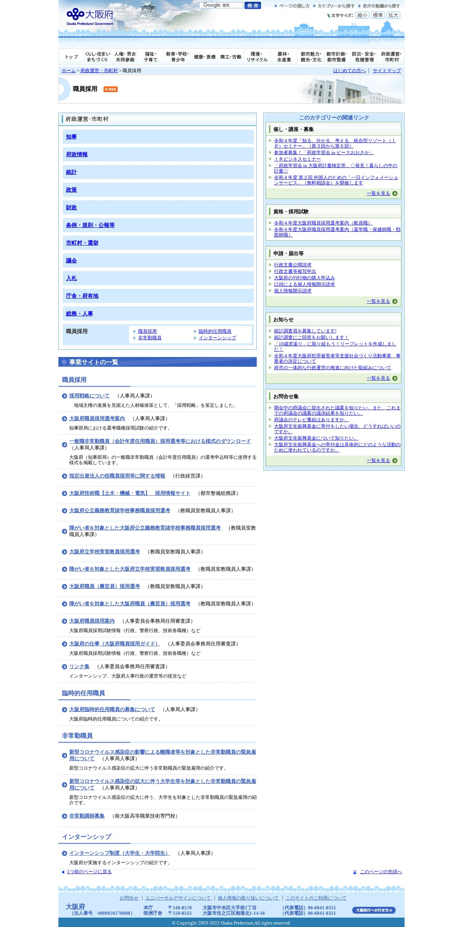Click bullet icon beside 大阪府立学校実習教員採用選考
The height and width of the screenshot is (927, 463).
tap(65, 552)
